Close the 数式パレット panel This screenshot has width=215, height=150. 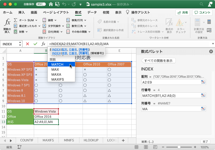coord(211,52)
